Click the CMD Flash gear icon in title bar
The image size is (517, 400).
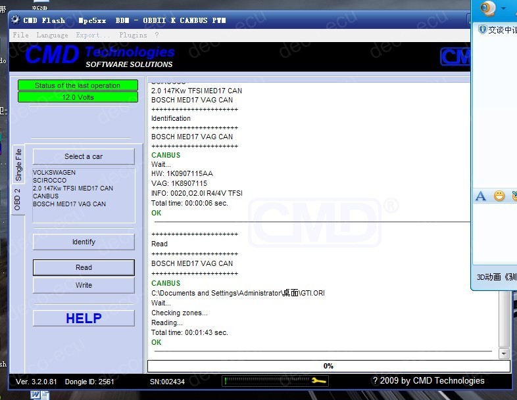tap(16, 20)
